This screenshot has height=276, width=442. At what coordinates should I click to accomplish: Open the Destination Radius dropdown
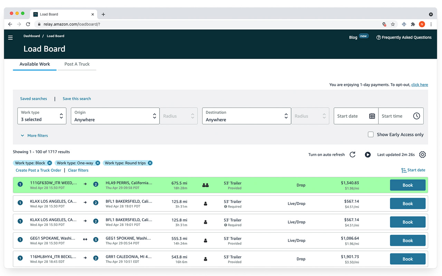click(x=310, y=116)
